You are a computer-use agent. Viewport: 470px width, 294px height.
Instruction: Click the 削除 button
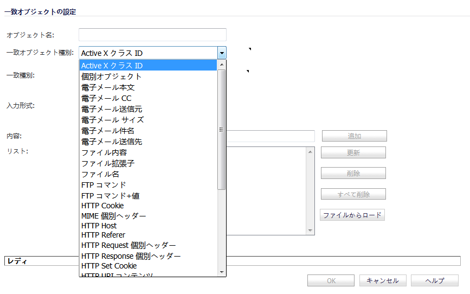tap(353, 173)
